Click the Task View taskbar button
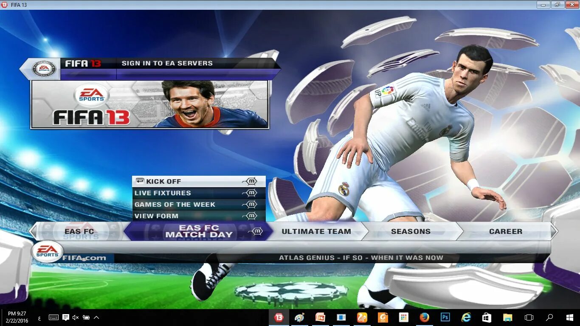The width and height of the screenshot is (580, 326). click(x=529, y=317)
